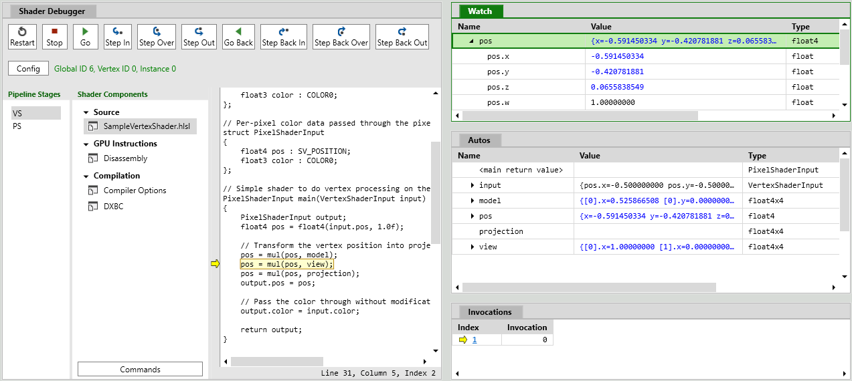Select the Invocations tab
The height and width of the screenshot is (381, 852).
pos(489,311)
